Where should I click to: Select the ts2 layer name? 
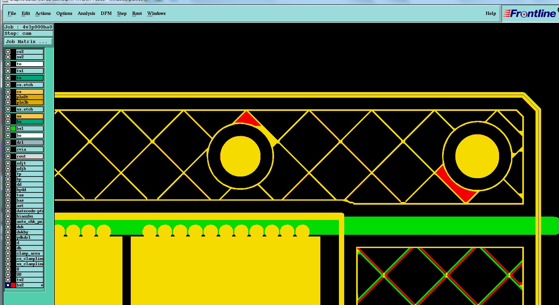pos(30,280)
